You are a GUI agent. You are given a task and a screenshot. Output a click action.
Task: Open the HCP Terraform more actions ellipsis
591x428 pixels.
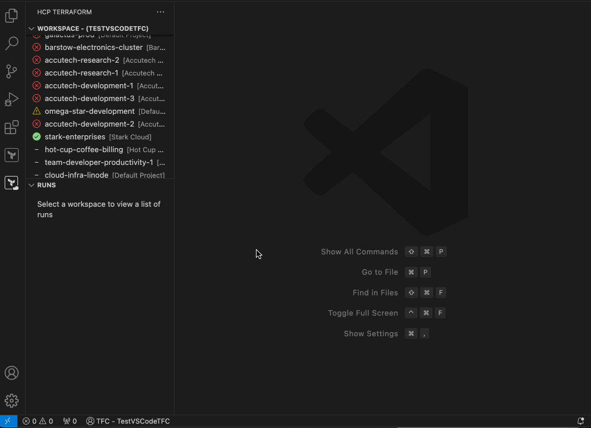161,12
